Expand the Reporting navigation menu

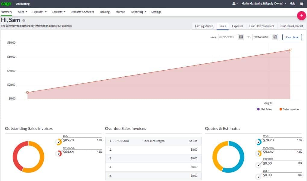click(139, 12)
